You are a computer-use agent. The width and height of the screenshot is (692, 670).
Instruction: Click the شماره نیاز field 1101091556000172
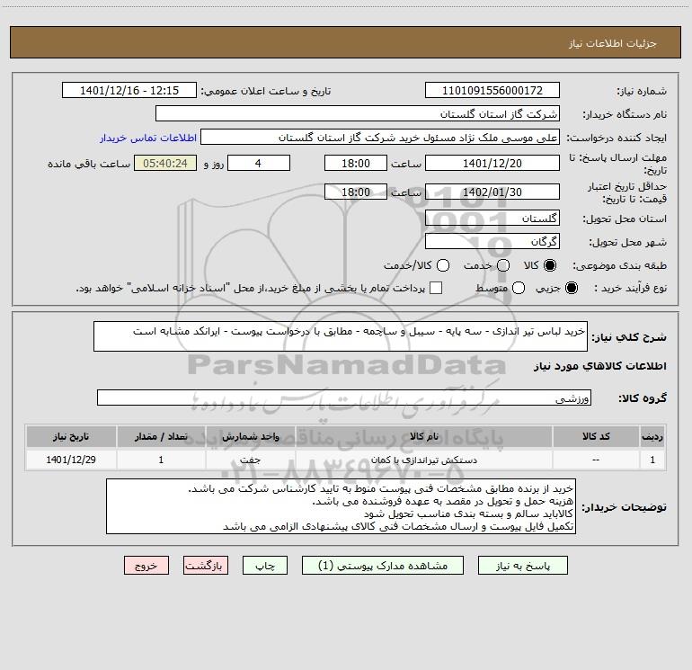(x=492, y=90)
